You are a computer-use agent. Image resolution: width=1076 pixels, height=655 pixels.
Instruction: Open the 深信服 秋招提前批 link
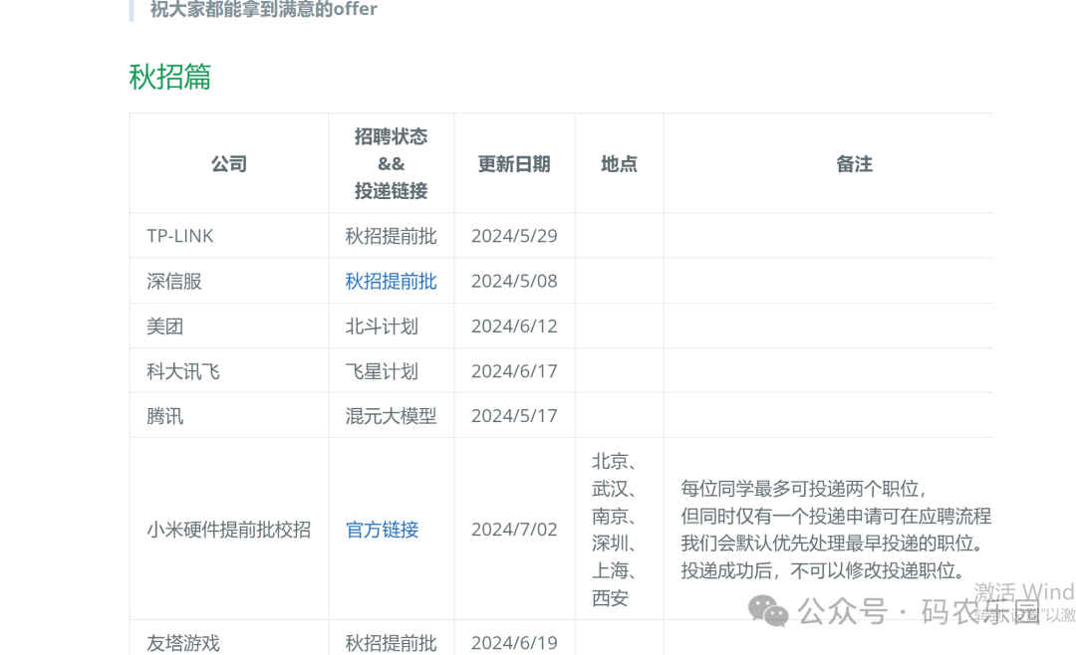391,281
